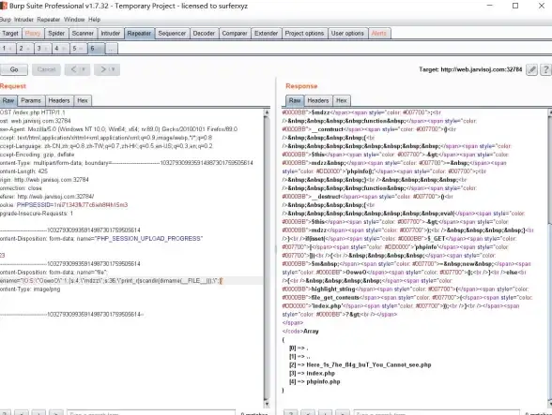Open the Help menu
The height and width of the screenshot is (415, 552).
coord(94,20)
